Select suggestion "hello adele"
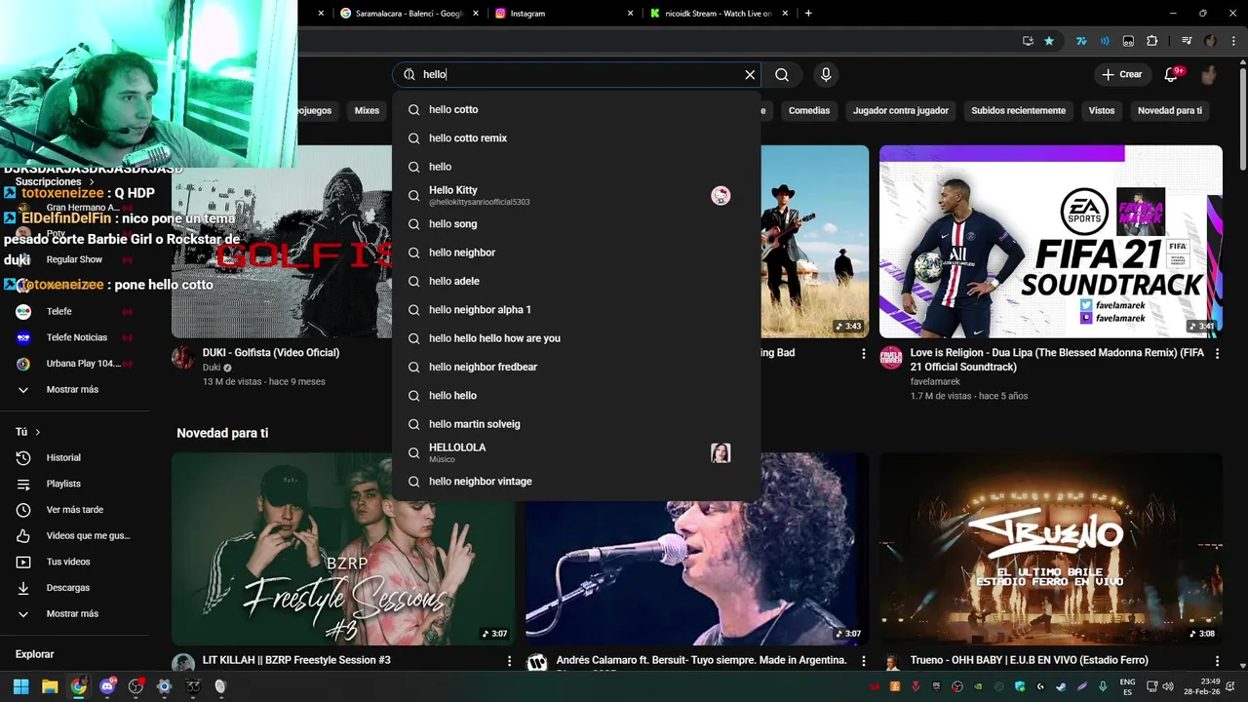Viewport: 1248px width, 702px height. tap(576, 281)
